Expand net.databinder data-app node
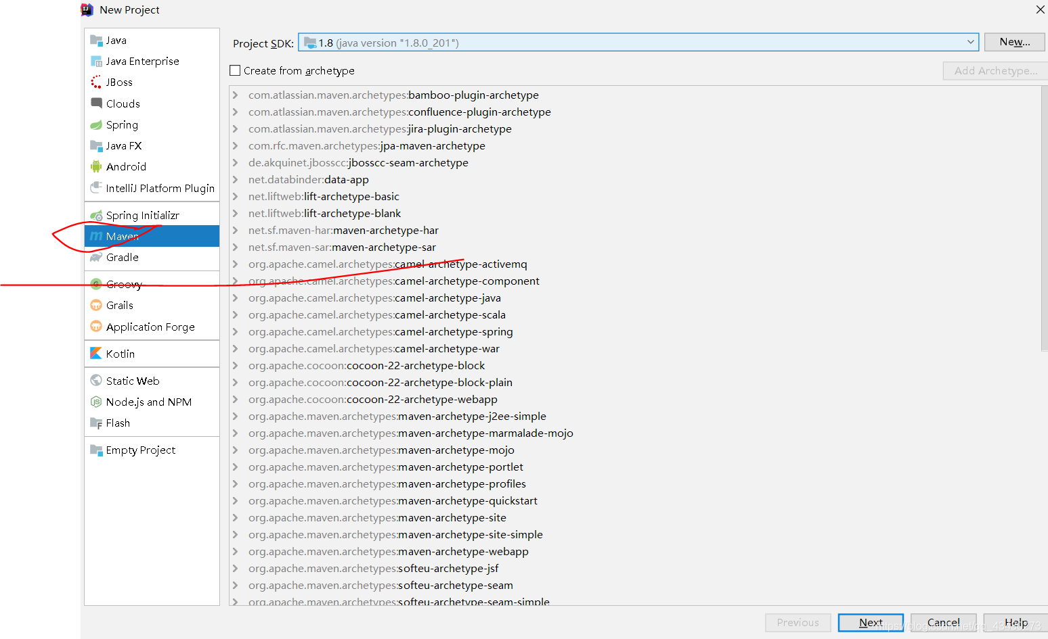The image size is (1048, 639). 236,180
